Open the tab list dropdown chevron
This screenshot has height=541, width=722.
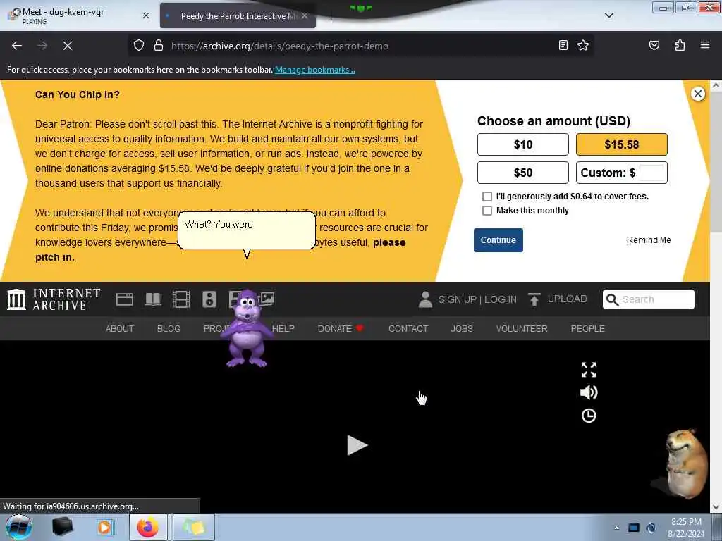click(608, 15)
